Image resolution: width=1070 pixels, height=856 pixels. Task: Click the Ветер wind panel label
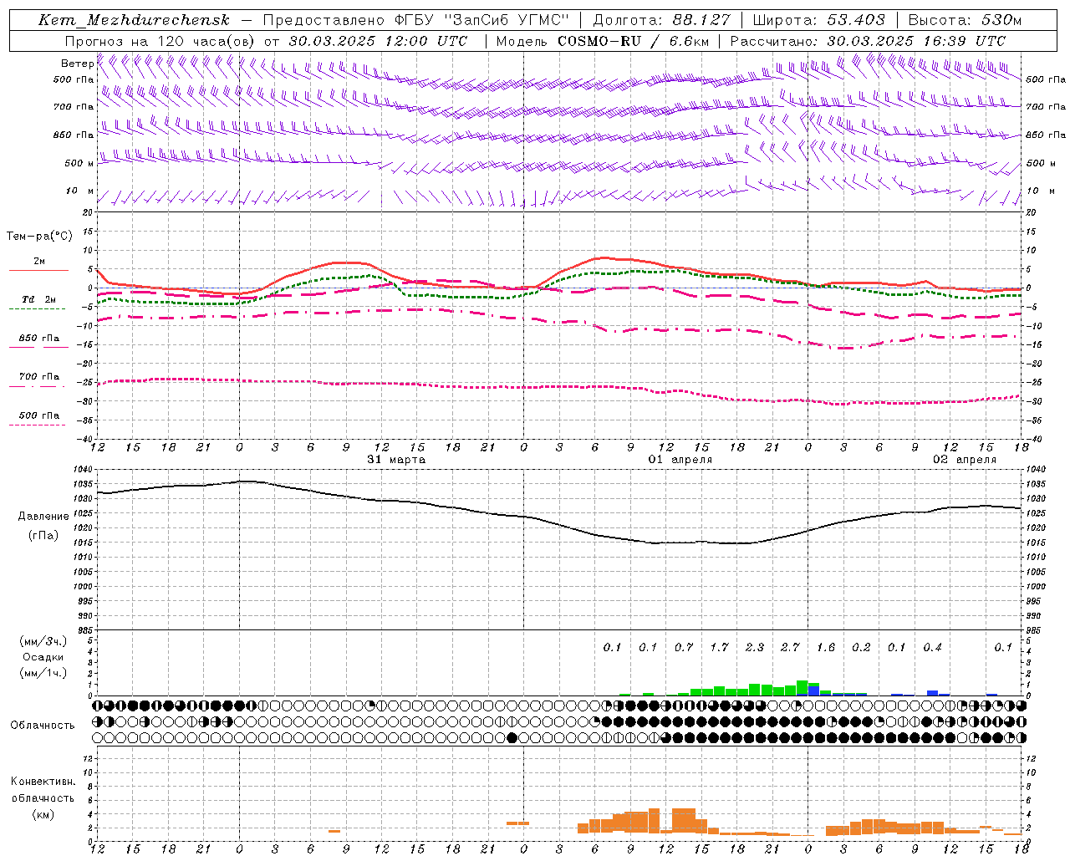pyautogui.click(x=77, y=64)
